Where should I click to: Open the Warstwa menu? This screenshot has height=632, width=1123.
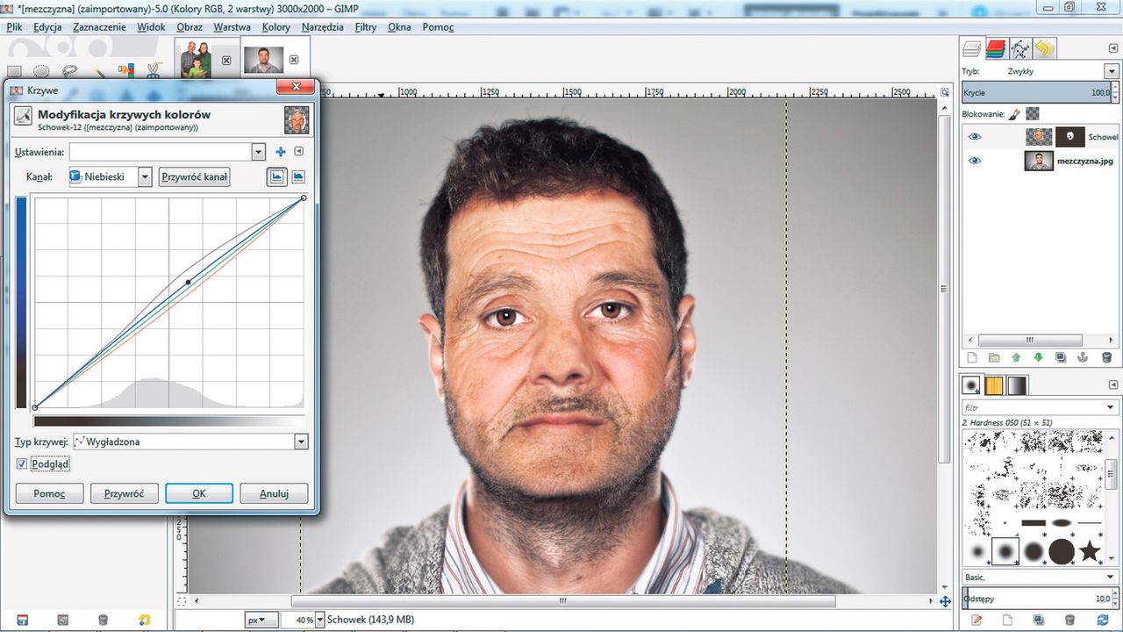point(232,27)
